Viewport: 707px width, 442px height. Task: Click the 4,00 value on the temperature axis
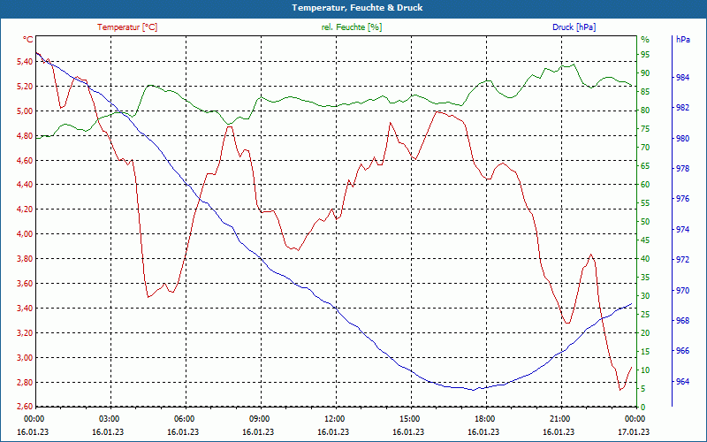click(25, 233)
